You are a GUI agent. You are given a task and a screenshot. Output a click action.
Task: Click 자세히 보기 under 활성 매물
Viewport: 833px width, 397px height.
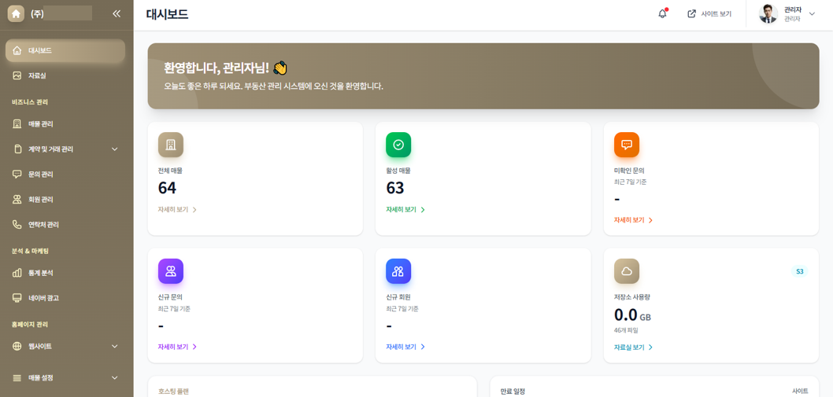click(405, 210)
